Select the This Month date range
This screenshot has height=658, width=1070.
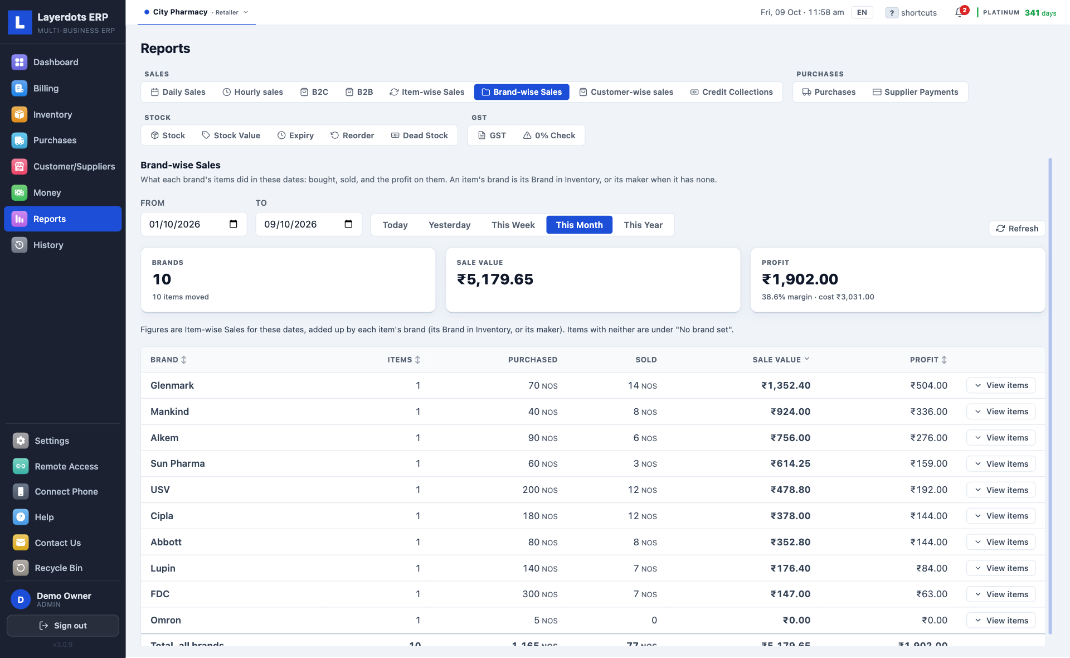point(579,225)
